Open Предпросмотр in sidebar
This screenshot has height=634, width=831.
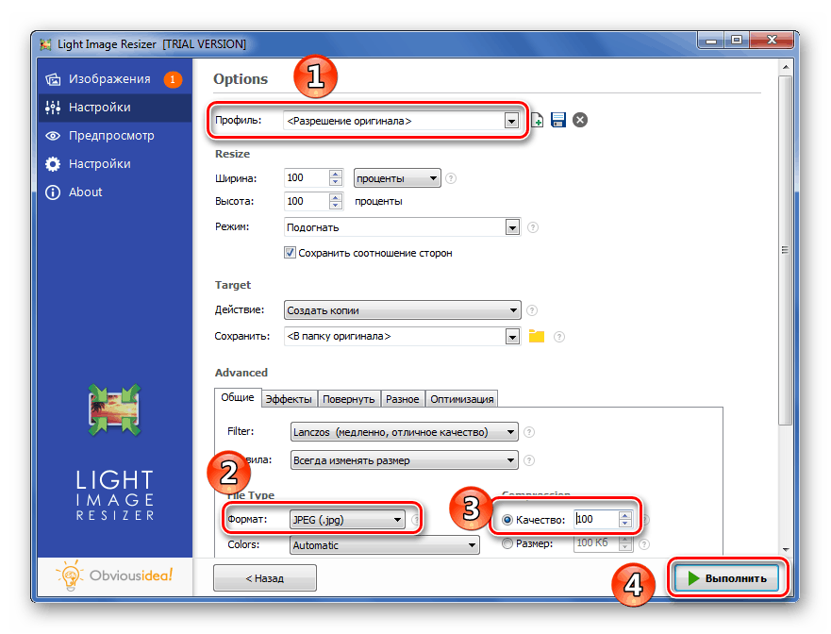[114, 136]
